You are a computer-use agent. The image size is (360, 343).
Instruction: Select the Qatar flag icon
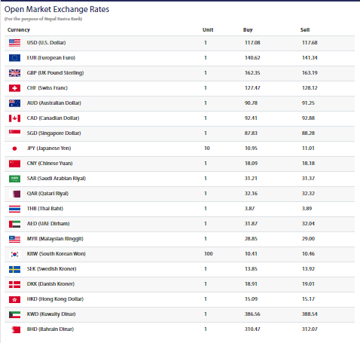[x=16, y=194]
